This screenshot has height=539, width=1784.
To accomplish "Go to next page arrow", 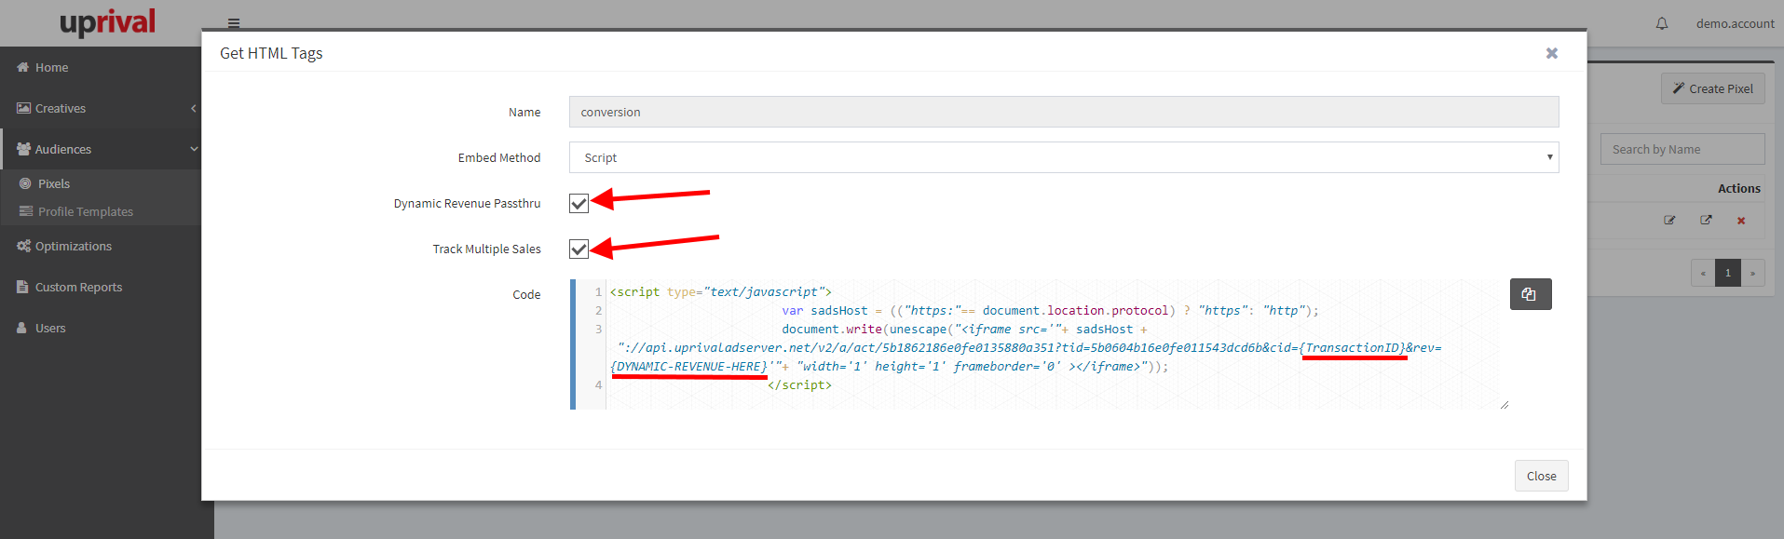I will click(x=1752, y=273).
